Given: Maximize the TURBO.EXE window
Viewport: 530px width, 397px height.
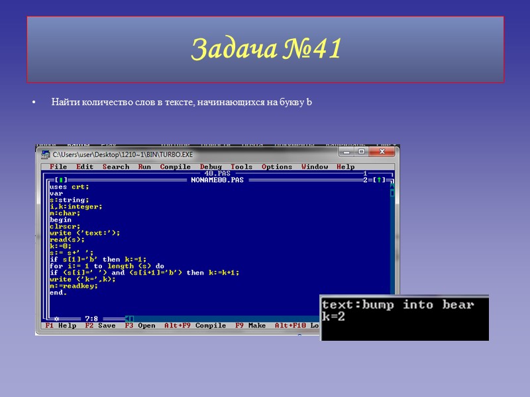Looking at the screenshot, I should pos(361,152).
